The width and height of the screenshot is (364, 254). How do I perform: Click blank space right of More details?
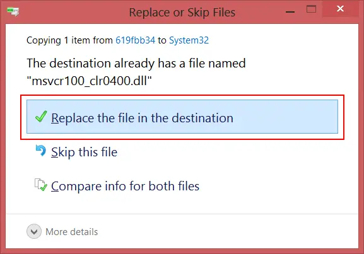[x=228, y=232]
